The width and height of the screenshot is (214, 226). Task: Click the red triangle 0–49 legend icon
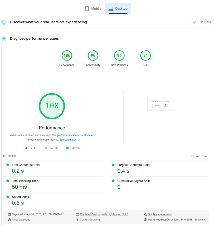[x=26, y=148]
